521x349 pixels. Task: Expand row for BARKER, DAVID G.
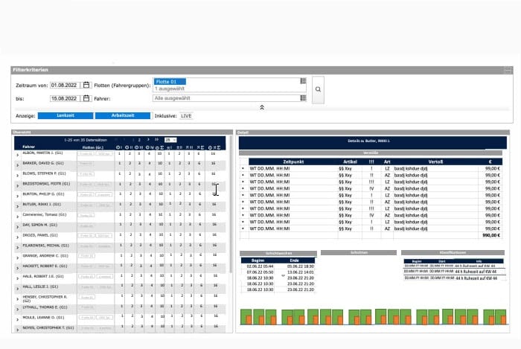point(18,165)
